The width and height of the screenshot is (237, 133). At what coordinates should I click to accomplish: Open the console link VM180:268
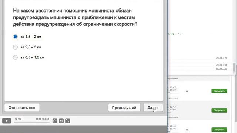[x=221, y=65]
